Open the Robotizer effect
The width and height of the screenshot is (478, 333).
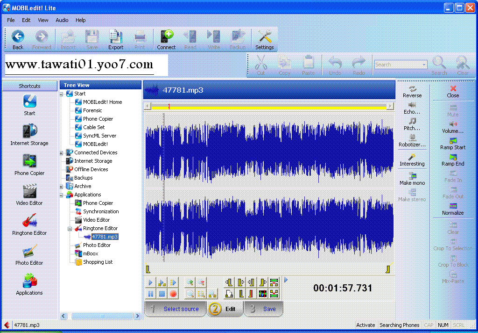412,141
